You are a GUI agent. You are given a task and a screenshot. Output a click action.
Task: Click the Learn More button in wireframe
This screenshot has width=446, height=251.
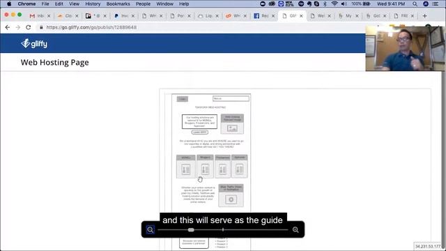200,132
